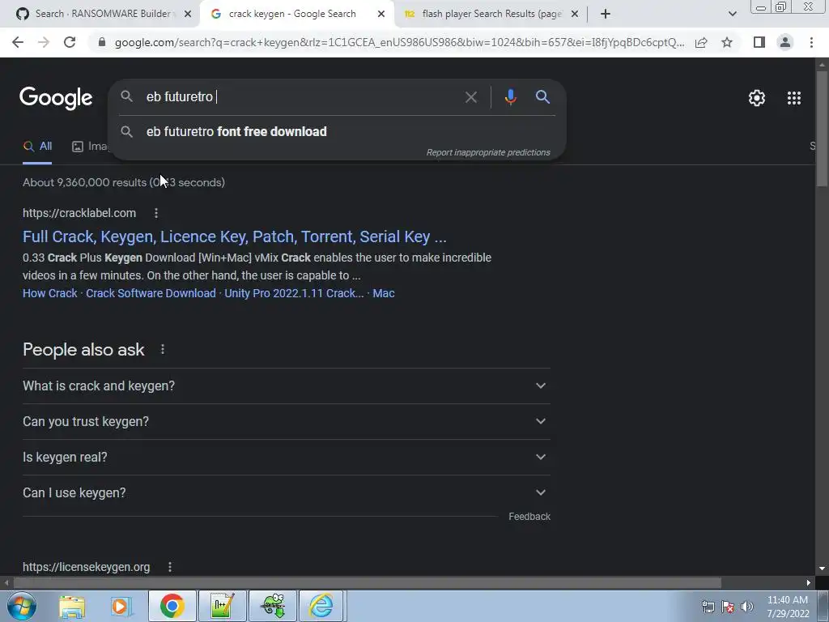This screenshot has width=829, height=622.
Task: Click the horizontal page scrollbar
Action: (367, 583)
